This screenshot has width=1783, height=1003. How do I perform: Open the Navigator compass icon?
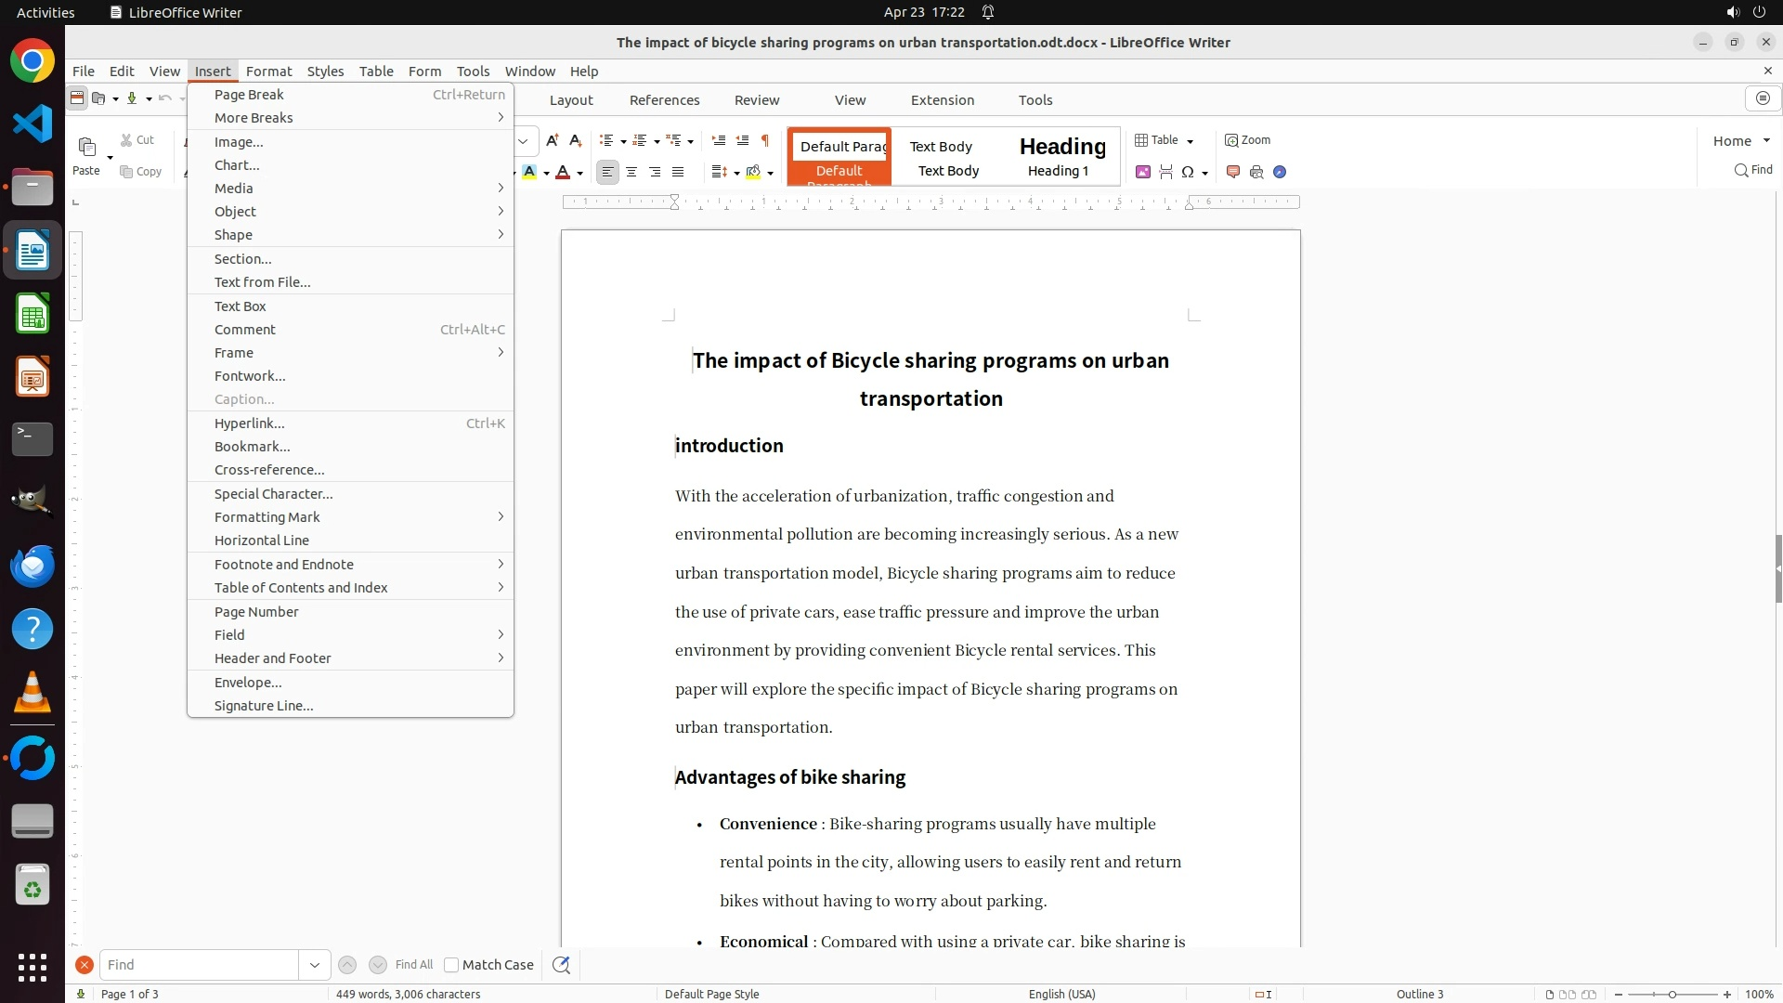click(x=1279, y=172)
